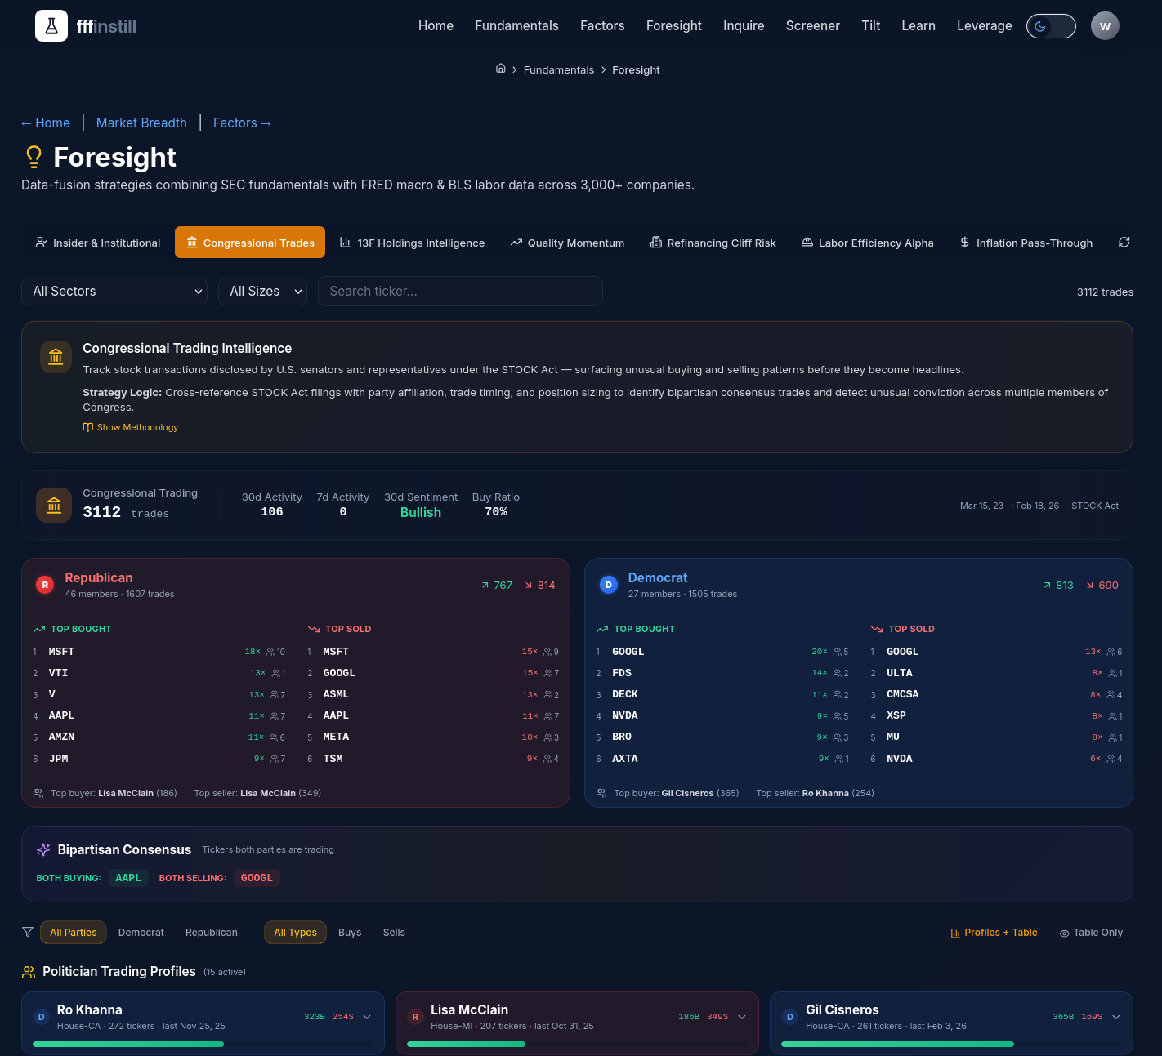Focus the Search ticker input field
This screenshot has width=1162, height=1056.
click(460, 292)
